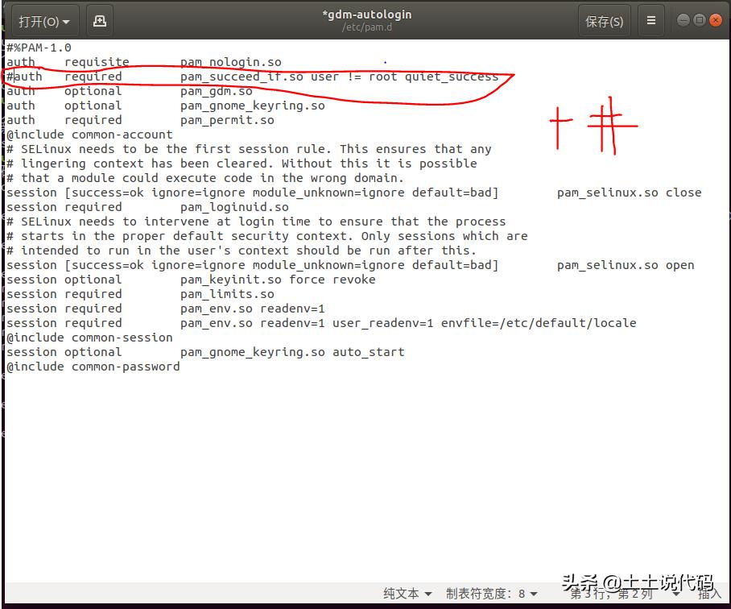This screenshot has height=609, width=731.
Task: Open the 纯文本 syntax highlighting dropdown
Action: pyautogui.click(x=406, y=594)
